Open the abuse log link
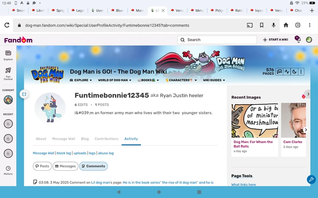 (106, 153)
